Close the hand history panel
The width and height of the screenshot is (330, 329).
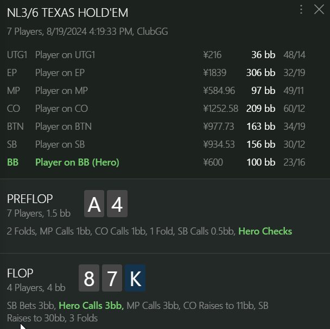click(x=319, y=9)
